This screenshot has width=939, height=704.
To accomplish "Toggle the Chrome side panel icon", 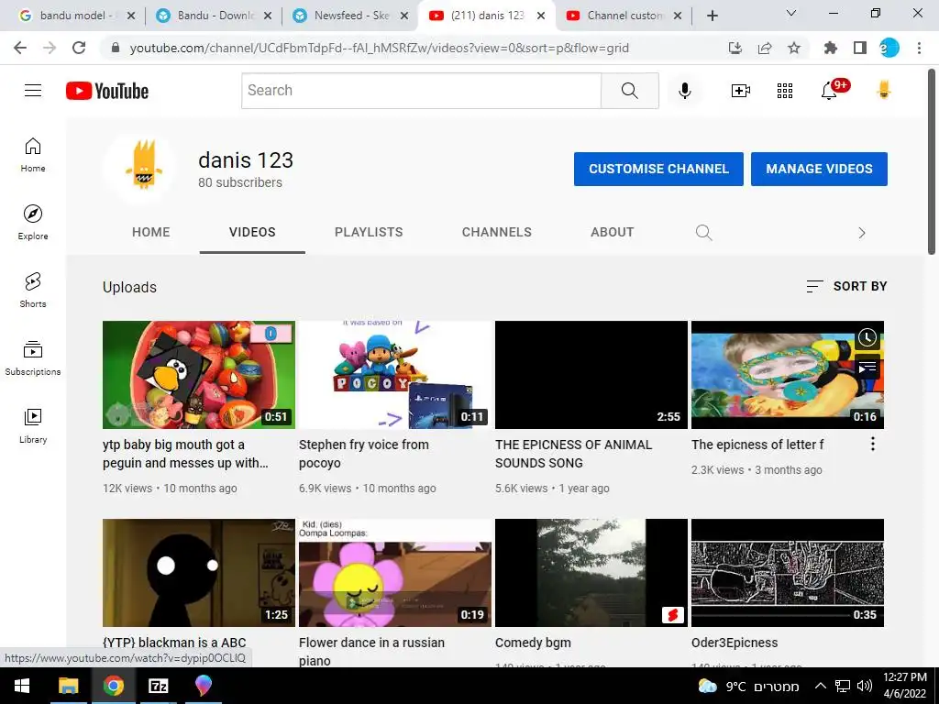I will click(x=860, y=48).
